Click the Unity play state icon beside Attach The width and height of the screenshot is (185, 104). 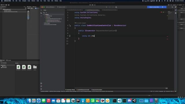[x=162, y=7]
